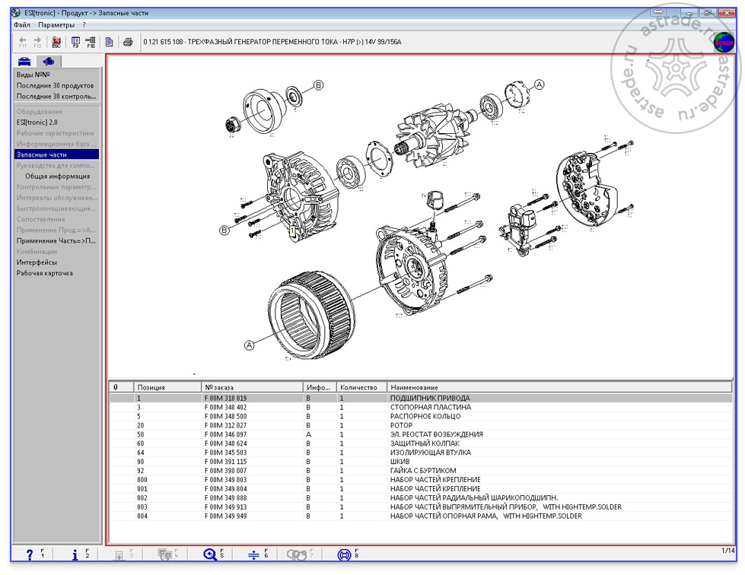Click the '№ заказа' column header

click(219, 387)
